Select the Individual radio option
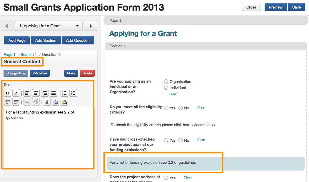Image resolution: width=309 pixels, height=182 pixels. (x=166, y=88)
